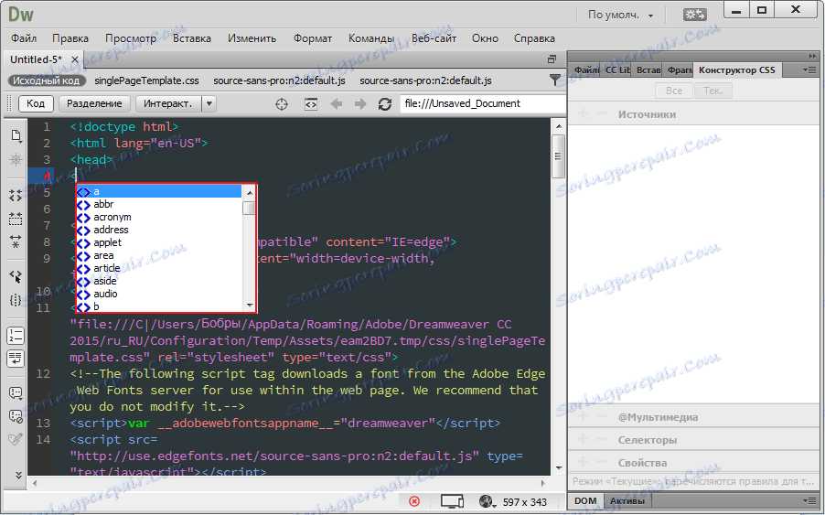Select Все mode in CSS Designer
This screenshot has width=825, height=515.
674,91
